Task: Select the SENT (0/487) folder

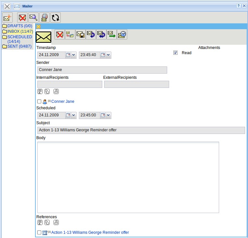Action: pyautogui.click(x=19, y=46)
